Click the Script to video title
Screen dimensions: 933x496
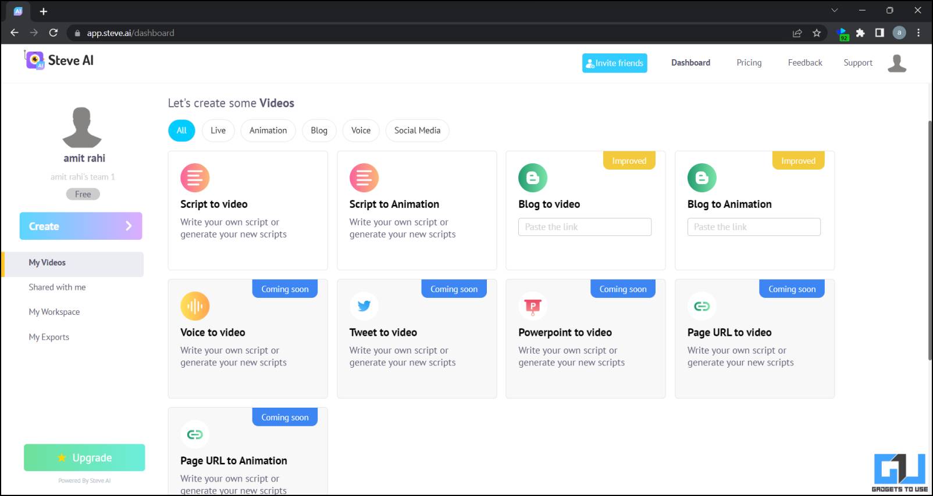(x=214, y=204)
